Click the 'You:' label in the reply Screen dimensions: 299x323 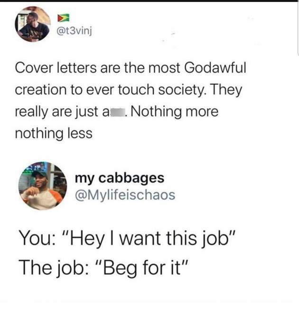click(37, 238)
